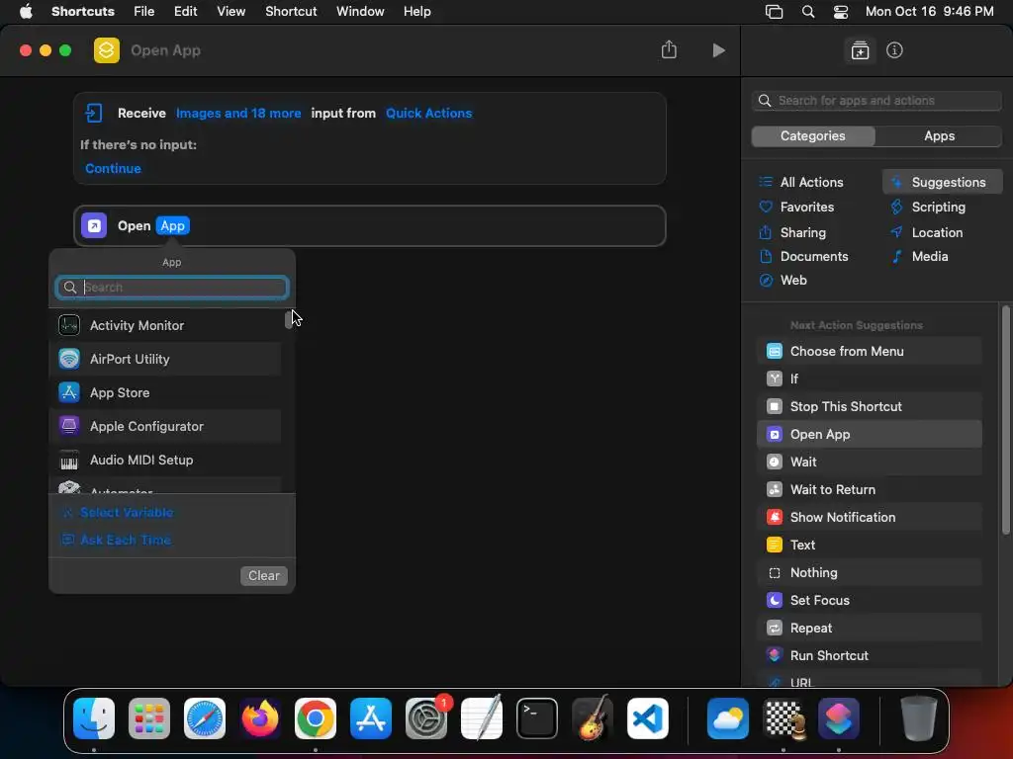
Task: Add the Repeat action
Action: (869, 628)
